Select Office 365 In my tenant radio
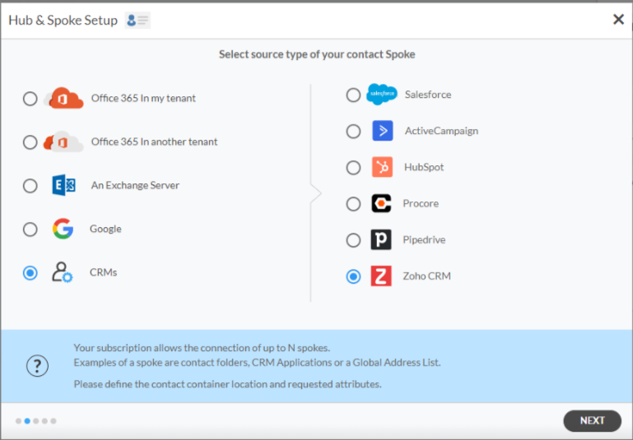 (30, 99)
